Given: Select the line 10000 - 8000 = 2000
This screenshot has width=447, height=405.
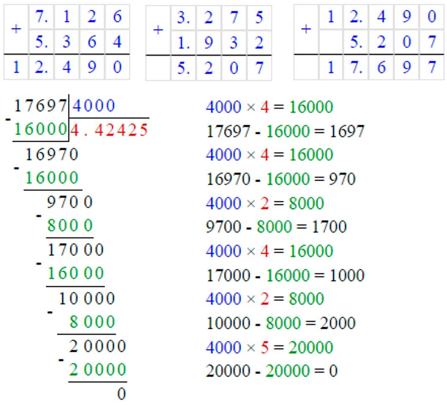Looking at the screenshot, I should point(281,323).
